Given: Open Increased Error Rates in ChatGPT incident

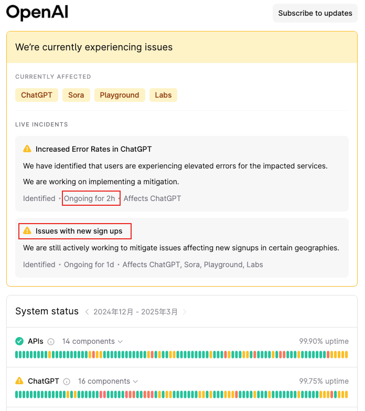Looking at the screenshot, I should coord(93,149).
